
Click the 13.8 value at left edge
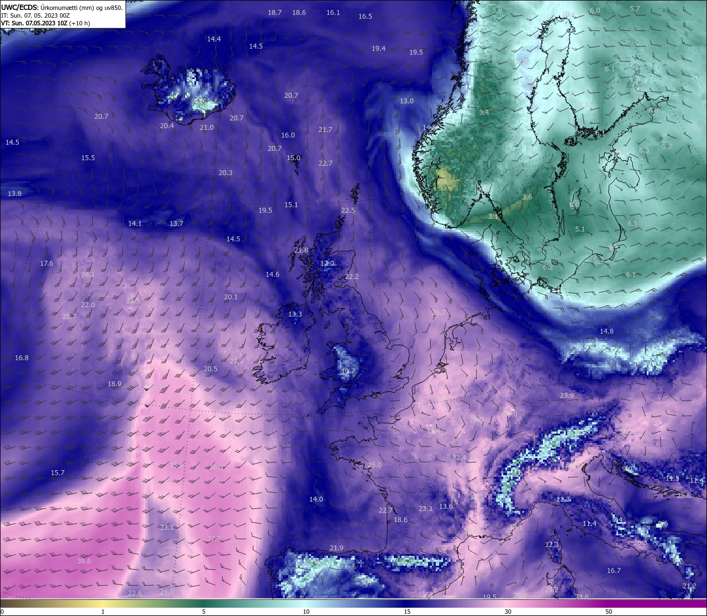(14, 194)
